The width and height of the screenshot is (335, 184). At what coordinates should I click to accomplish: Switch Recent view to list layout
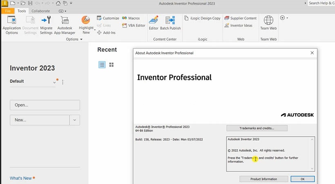(x=102, y=65)
